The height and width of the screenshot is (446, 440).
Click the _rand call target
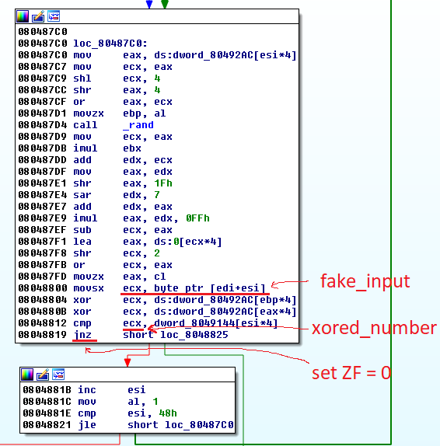[x=138, y=125]
